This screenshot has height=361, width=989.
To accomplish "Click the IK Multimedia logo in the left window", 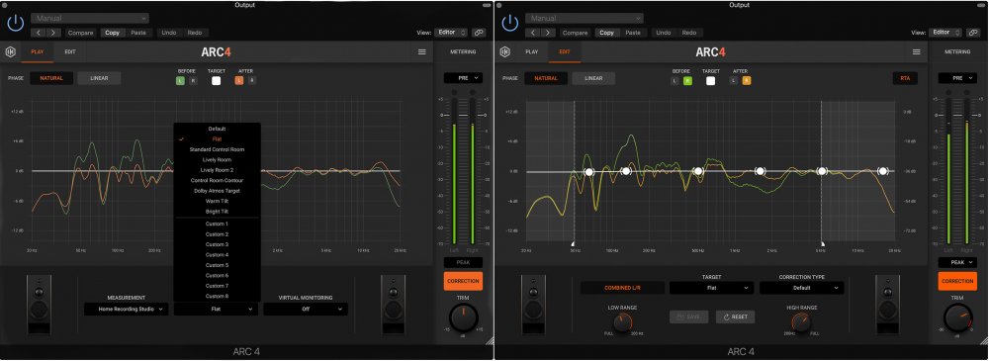I will 10,52.
